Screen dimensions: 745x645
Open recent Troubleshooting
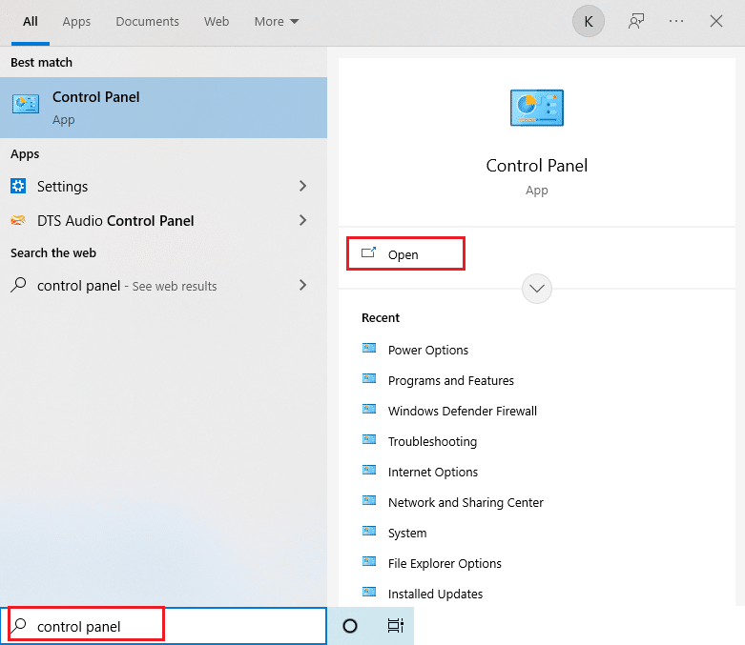pos(432,441)
